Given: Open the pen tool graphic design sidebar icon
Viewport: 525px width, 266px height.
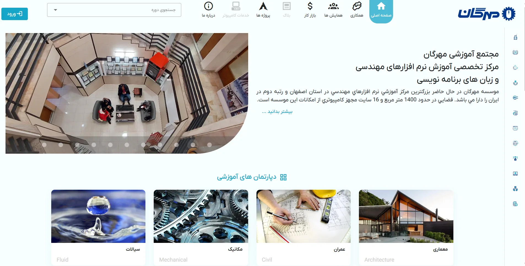Looking at the screenshot, I should point(515,158).
